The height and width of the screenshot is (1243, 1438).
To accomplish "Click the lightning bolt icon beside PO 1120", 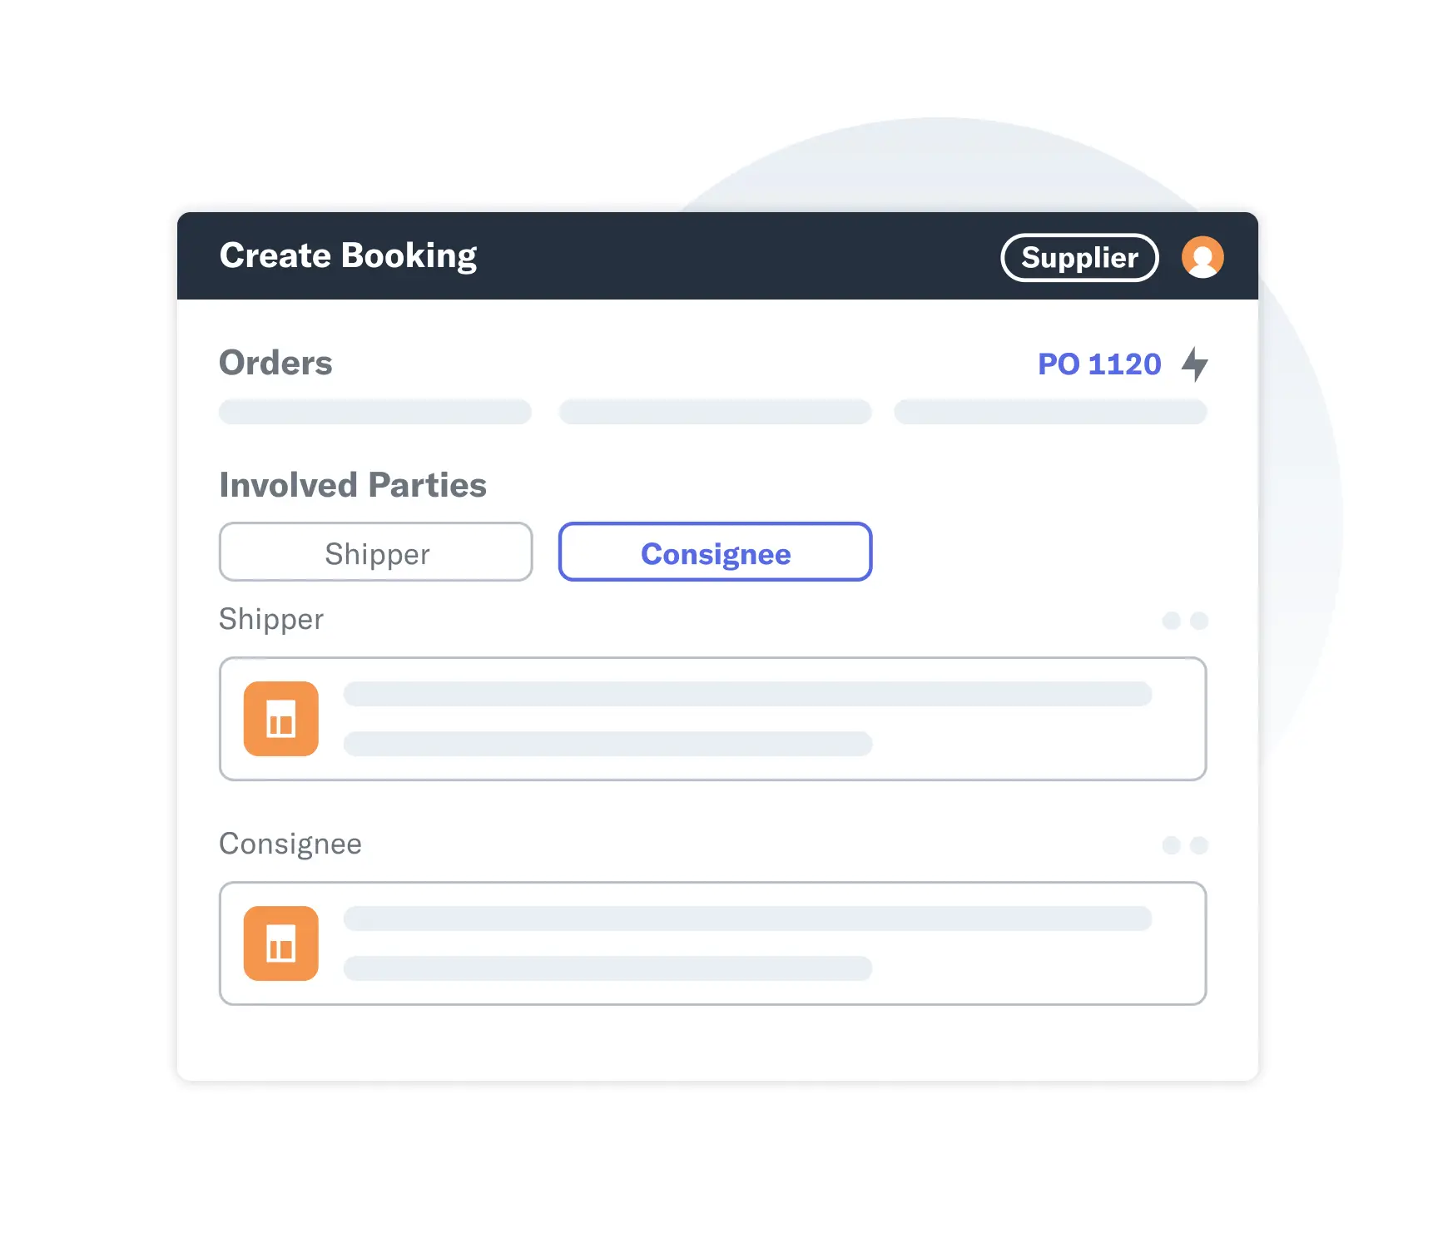I will 1195,364.
